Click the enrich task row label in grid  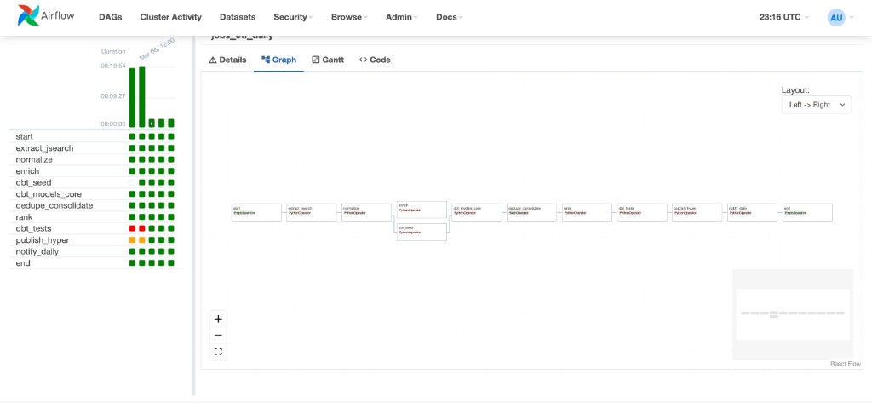[x=26, y=171]
